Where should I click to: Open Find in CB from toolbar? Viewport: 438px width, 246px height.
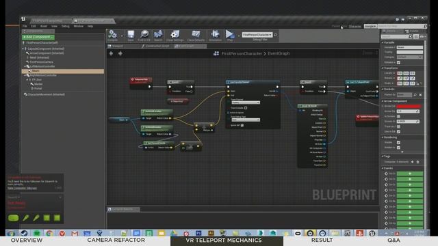coord(144,35)
